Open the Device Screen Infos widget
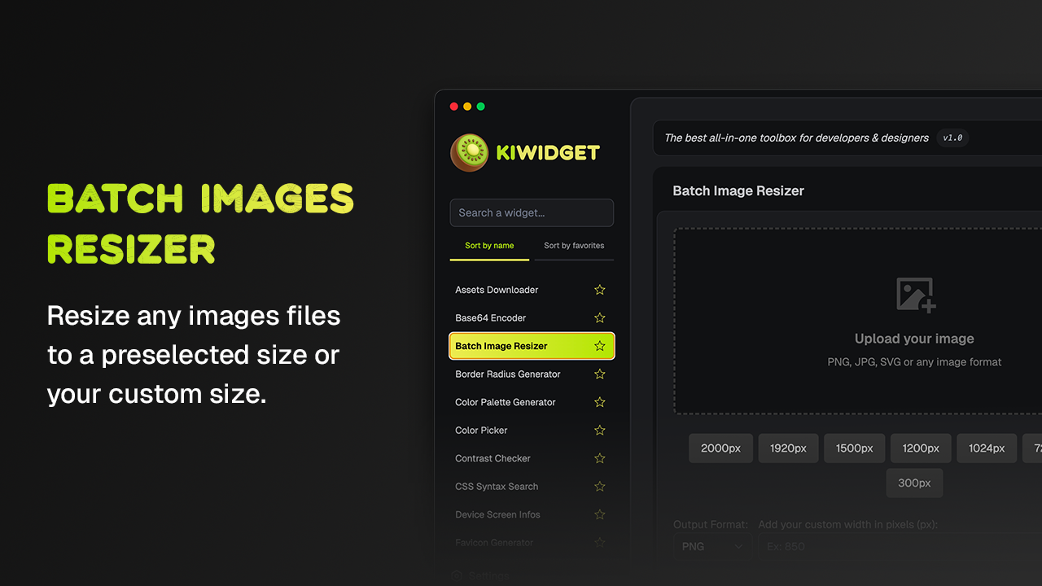 [497, 514]
